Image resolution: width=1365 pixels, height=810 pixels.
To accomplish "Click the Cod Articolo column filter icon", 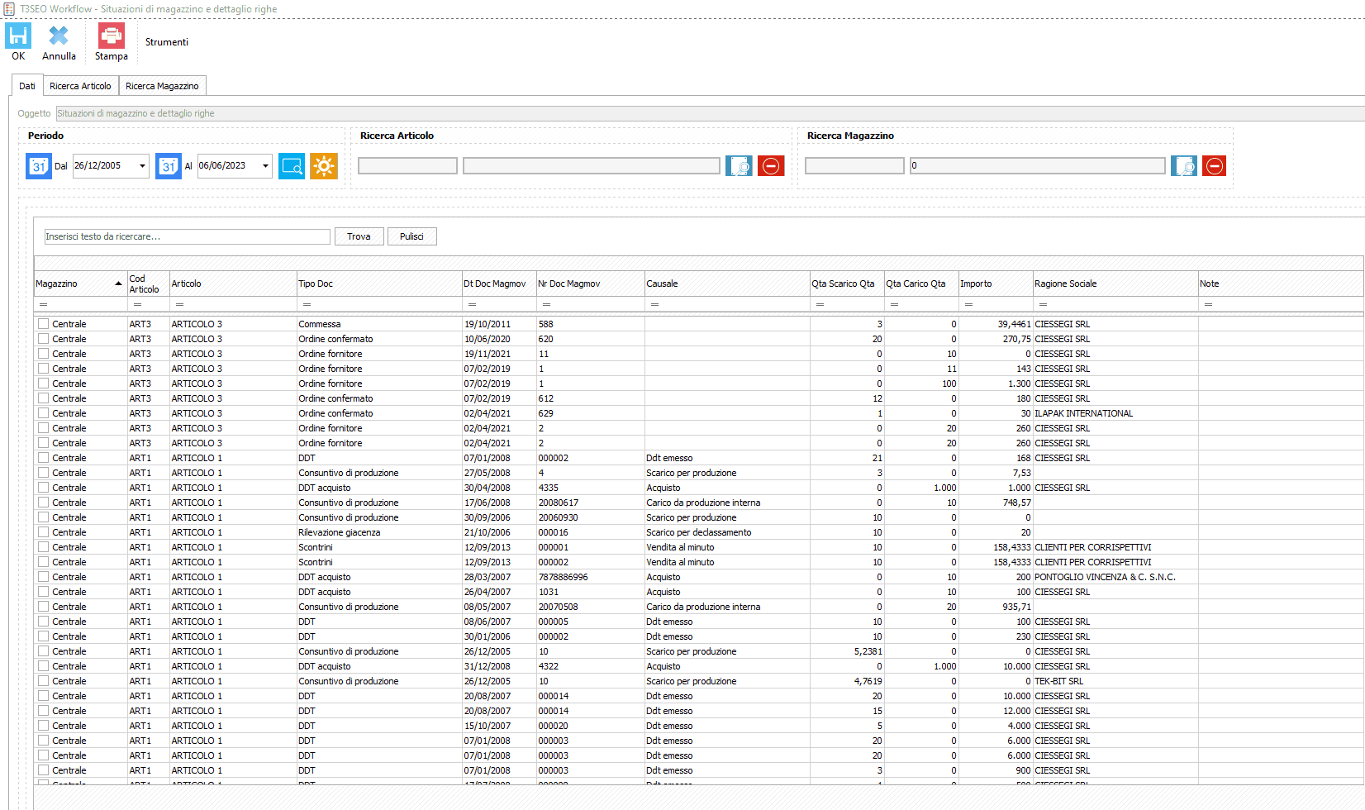I will [137, 305].
